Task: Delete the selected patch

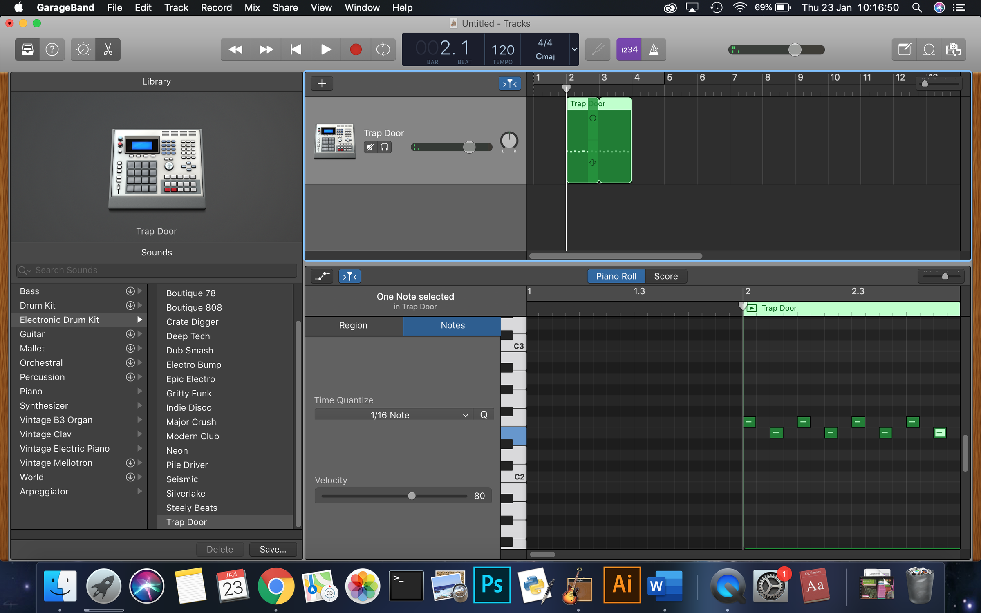Action: [x=219, y=549]
